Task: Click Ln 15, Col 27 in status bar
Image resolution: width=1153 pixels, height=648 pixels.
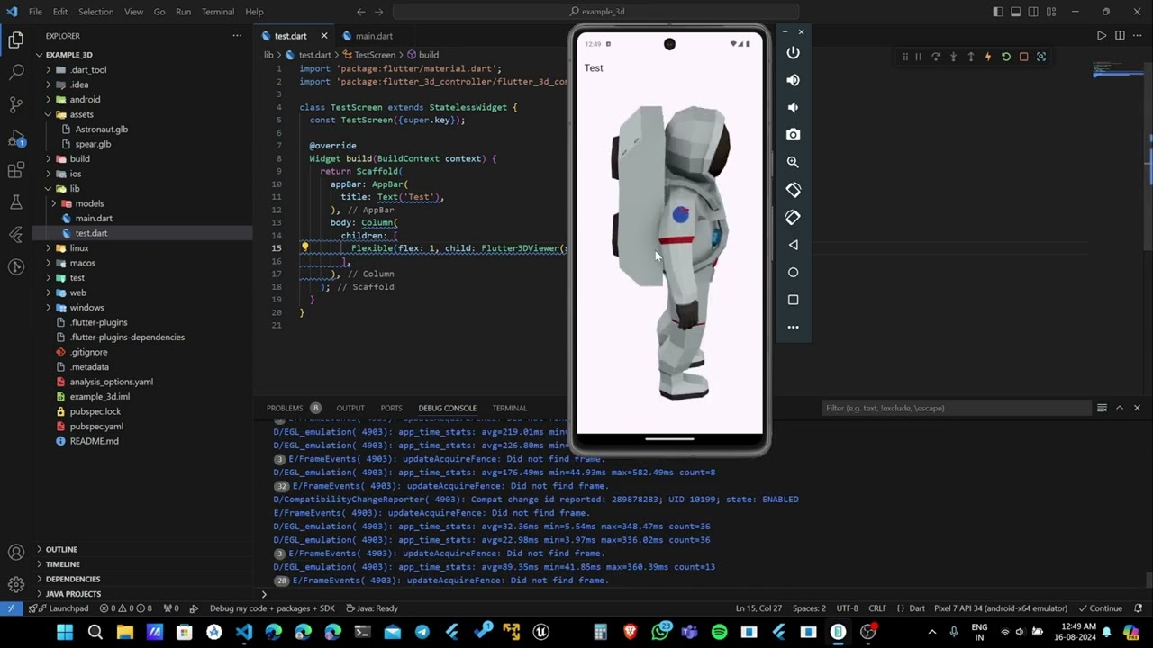Action: (x=758, y=608)
